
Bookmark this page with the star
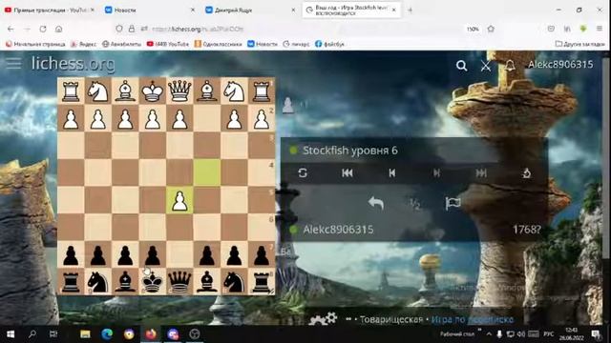click(x=491, y=29)
